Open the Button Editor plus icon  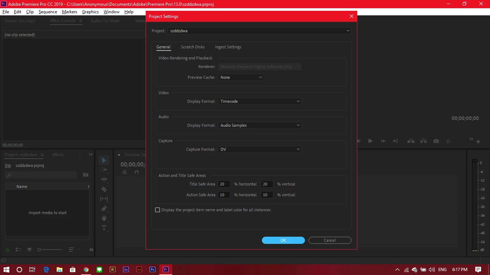pos(478,142)
